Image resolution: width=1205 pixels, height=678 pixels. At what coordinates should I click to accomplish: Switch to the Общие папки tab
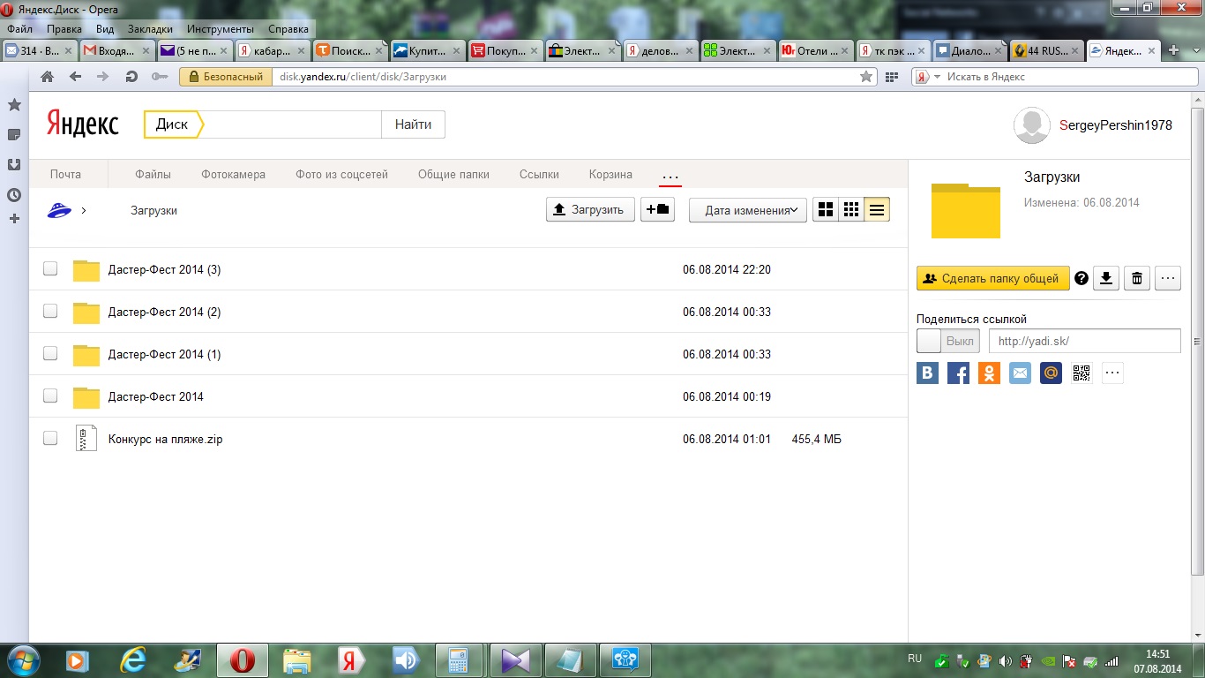tap(453, 175)
